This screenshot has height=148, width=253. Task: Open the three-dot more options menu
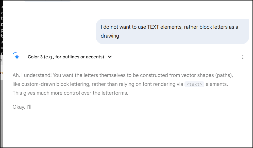(x=243, y=57)
